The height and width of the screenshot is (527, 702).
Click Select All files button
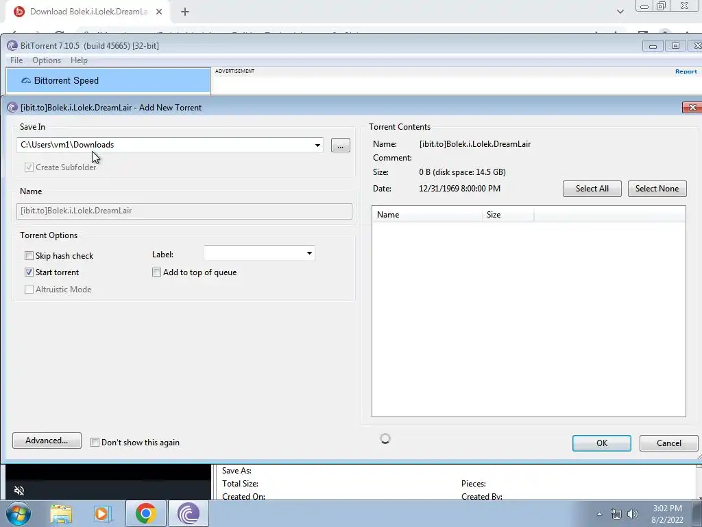point(592,189)
